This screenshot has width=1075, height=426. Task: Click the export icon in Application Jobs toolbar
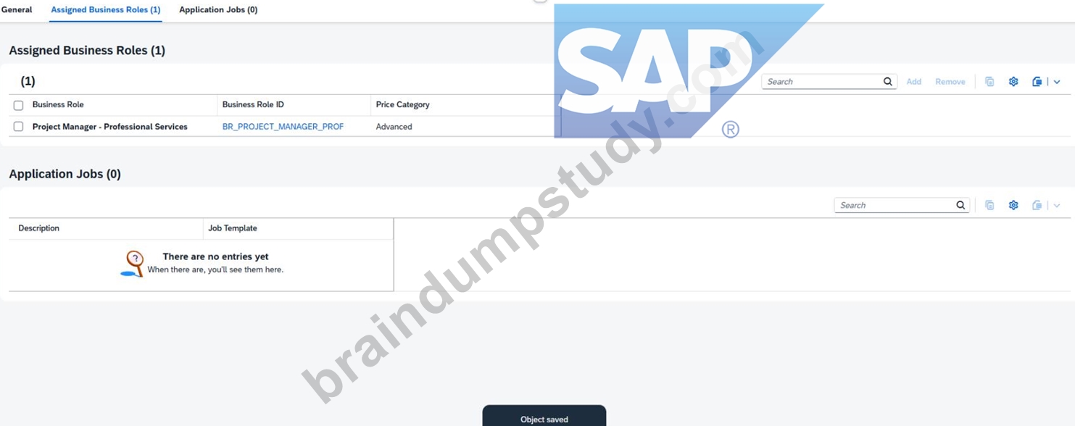pyautogui.click(x=1037, y=205)
